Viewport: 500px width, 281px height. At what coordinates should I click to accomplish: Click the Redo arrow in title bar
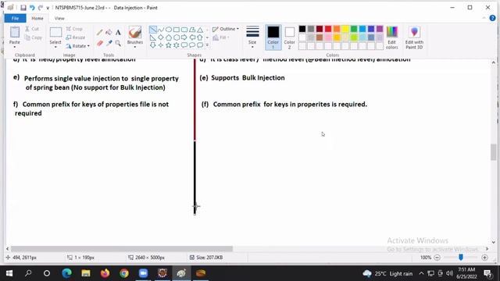(x=40, y=8)
